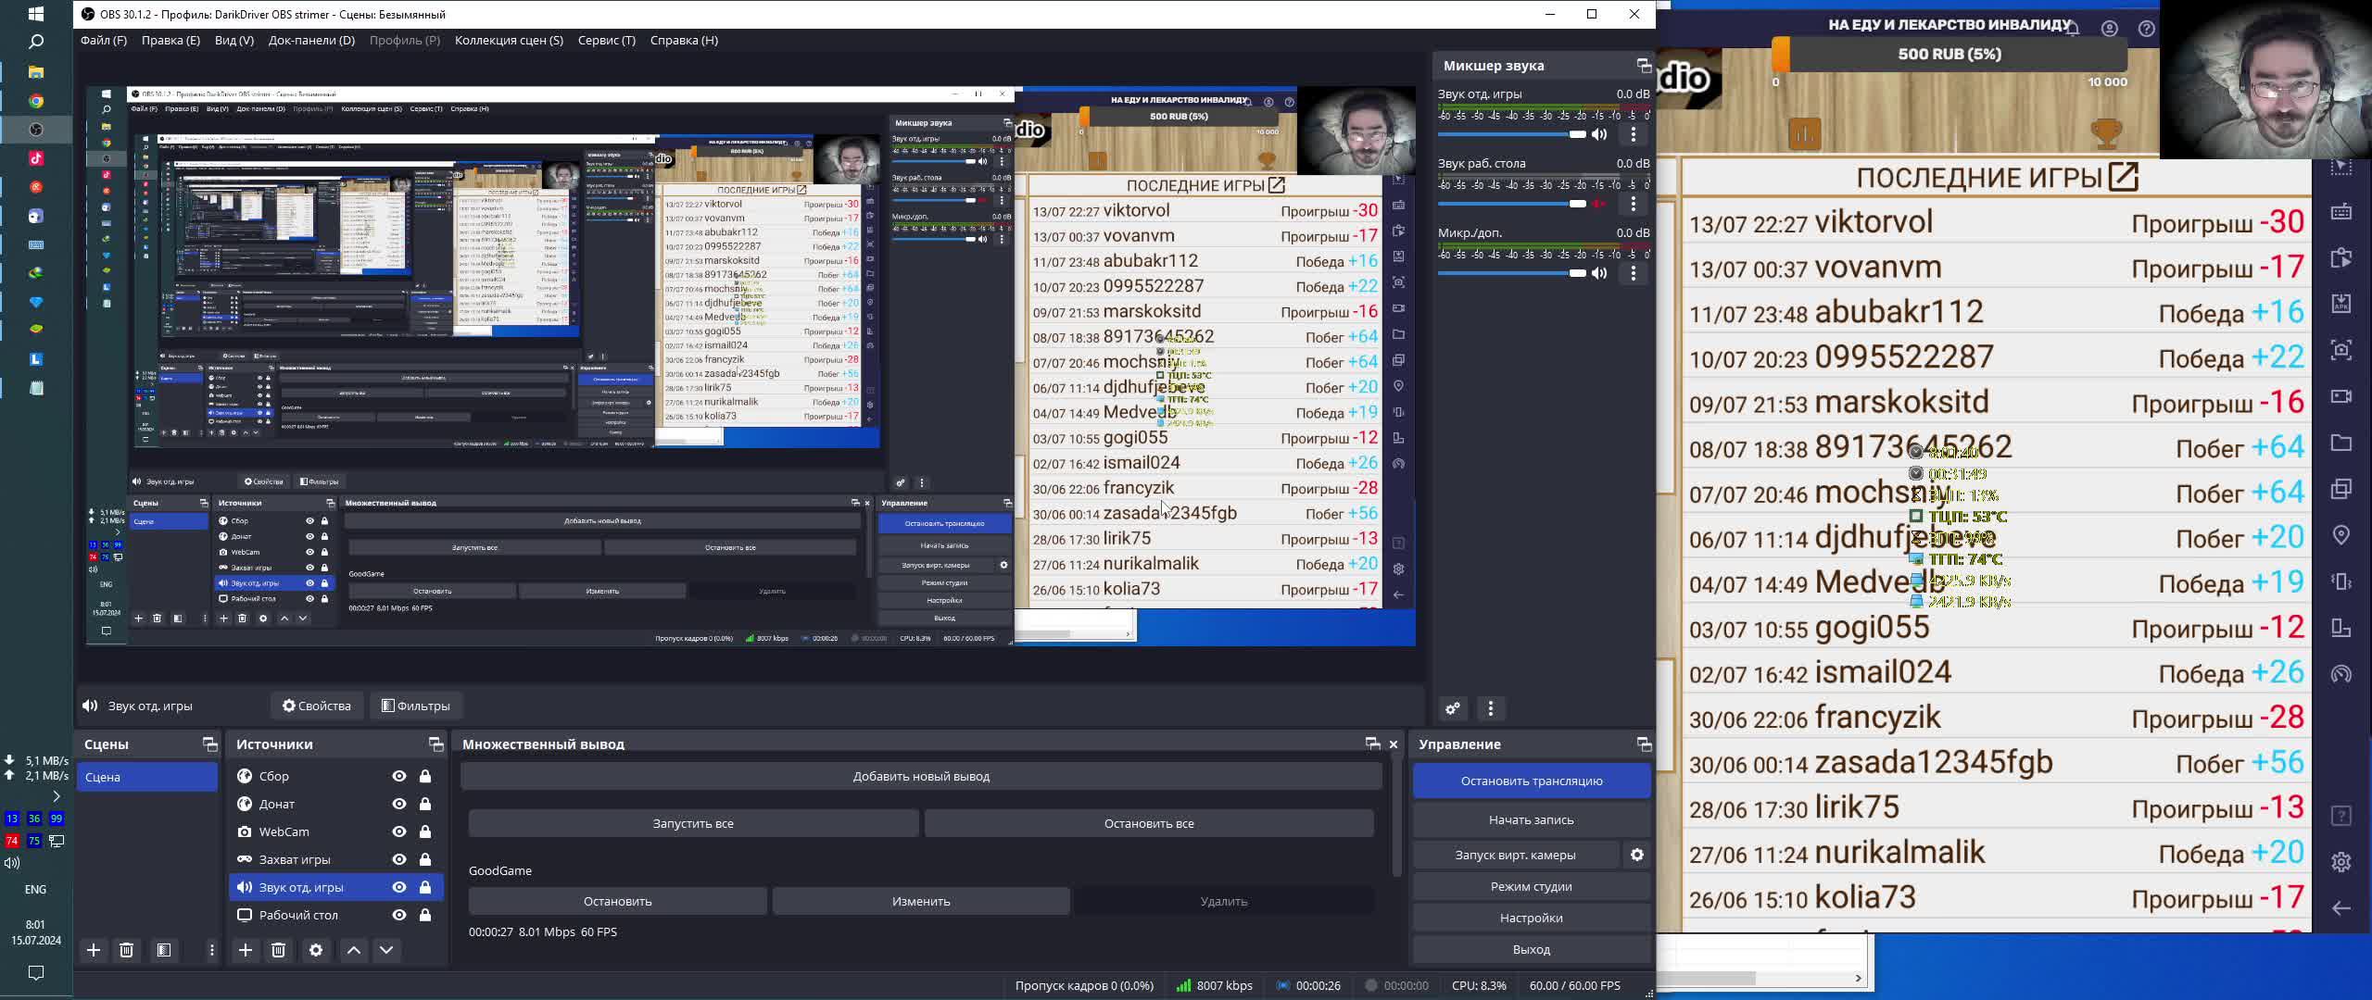The image size is (2372, 1000).
Task: Mute the Звук отд. игры mixer channel
Action: tap(1599, 134)
